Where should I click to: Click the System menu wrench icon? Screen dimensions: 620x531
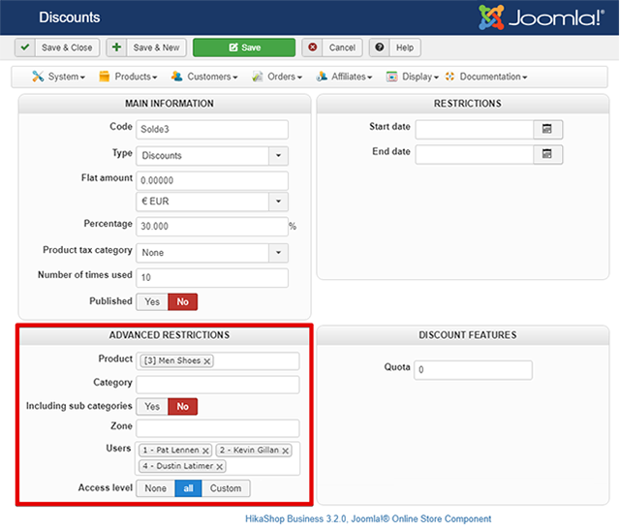coord(38,77)
